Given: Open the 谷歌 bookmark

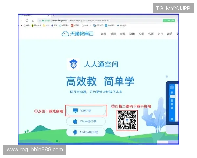Looking at the screenshot, I should (x=27, y=25).
